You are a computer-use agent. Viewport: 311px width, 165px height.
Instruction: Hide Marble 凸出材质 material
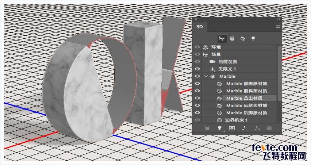coord(197,98)
